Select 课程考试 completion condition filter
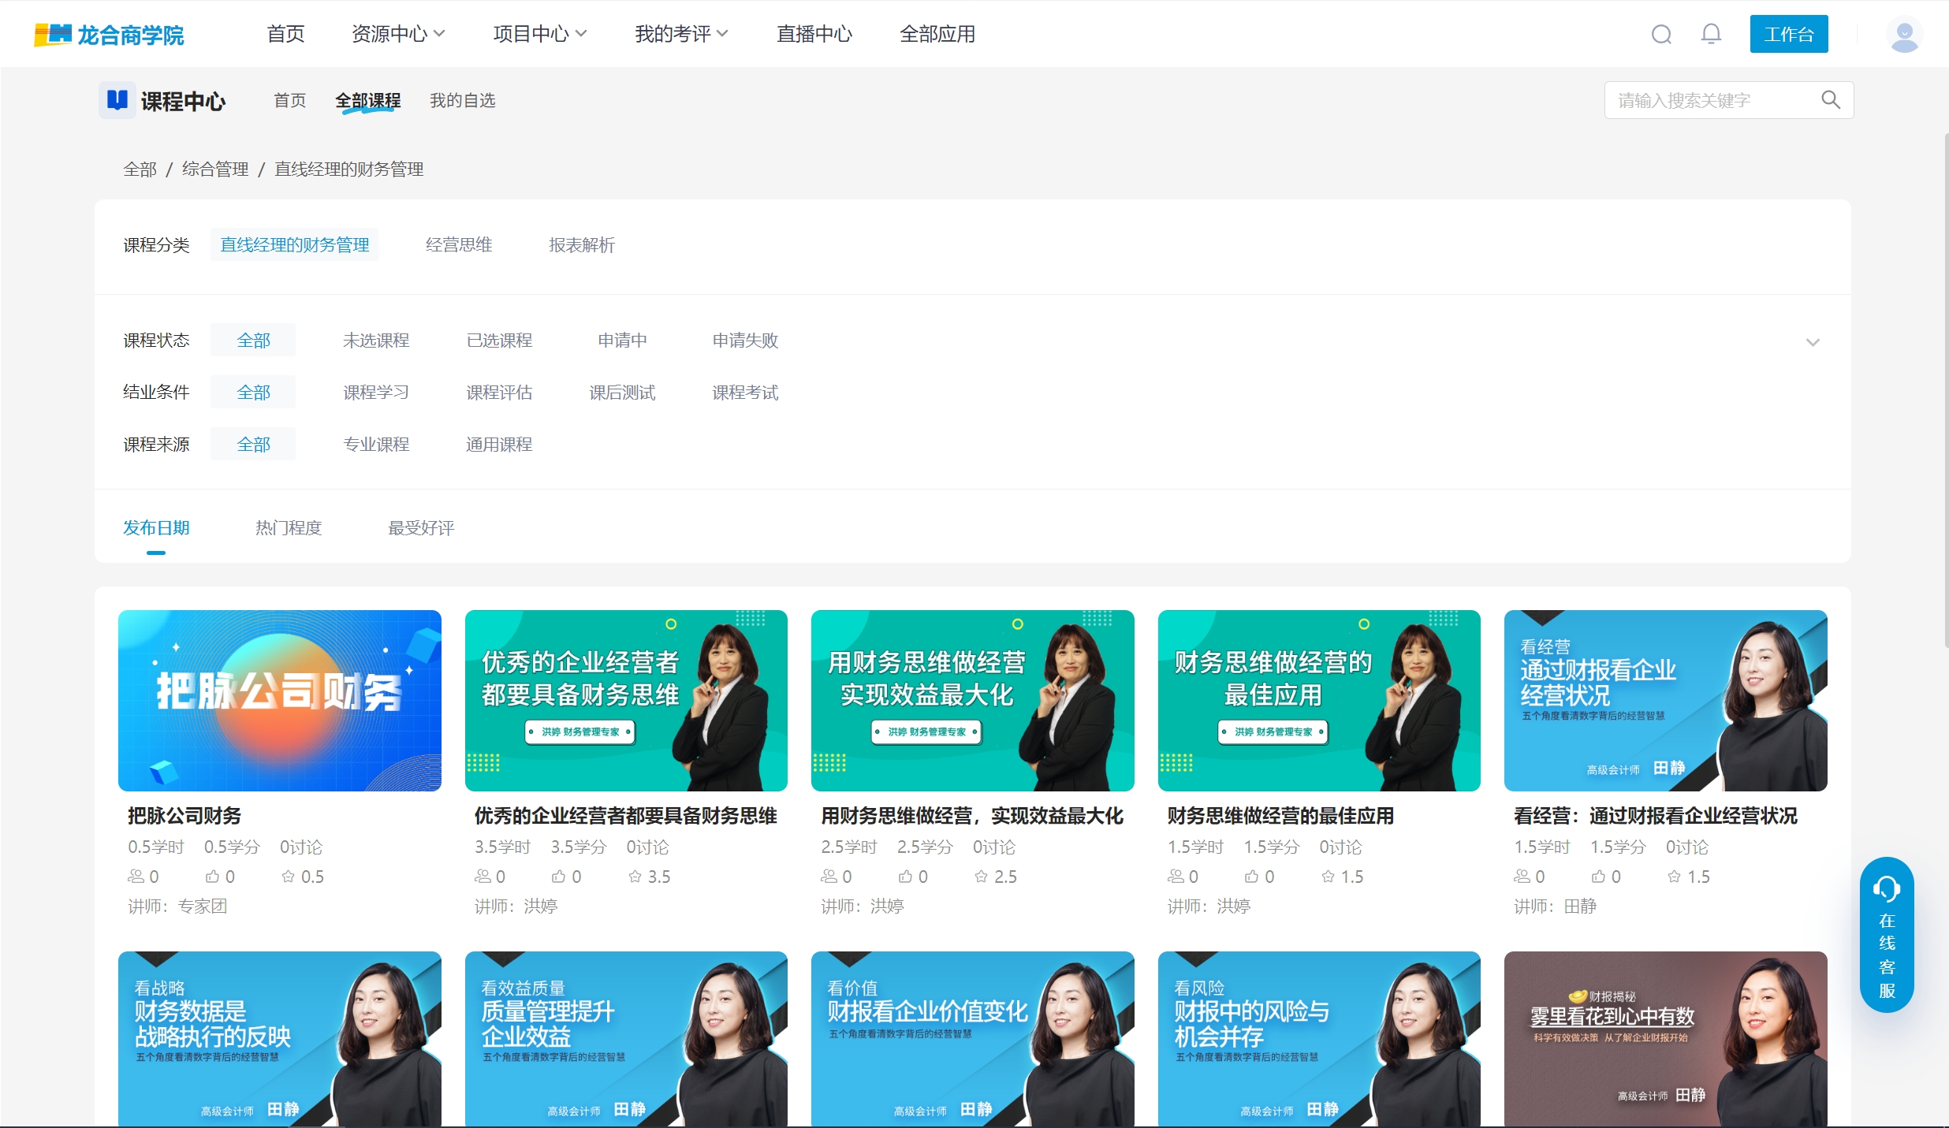 click(x=745, y=393)
